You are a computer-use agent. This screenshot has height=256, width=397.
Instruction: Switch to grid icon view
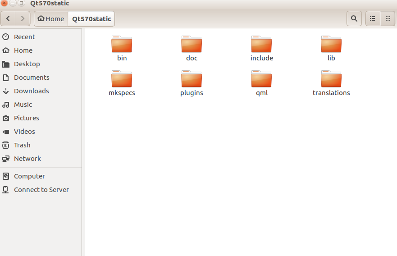[x=388, y=18]
